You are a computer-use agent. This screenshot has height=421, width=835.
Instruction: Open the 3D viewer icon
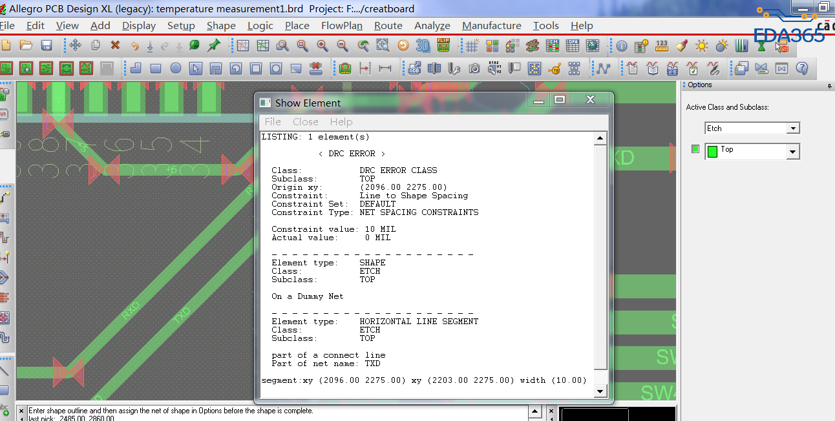click(x=423, y=46)
